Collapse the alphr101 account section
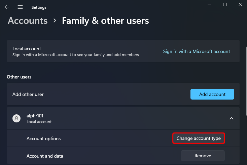247x165 pixels. [231, 118]
